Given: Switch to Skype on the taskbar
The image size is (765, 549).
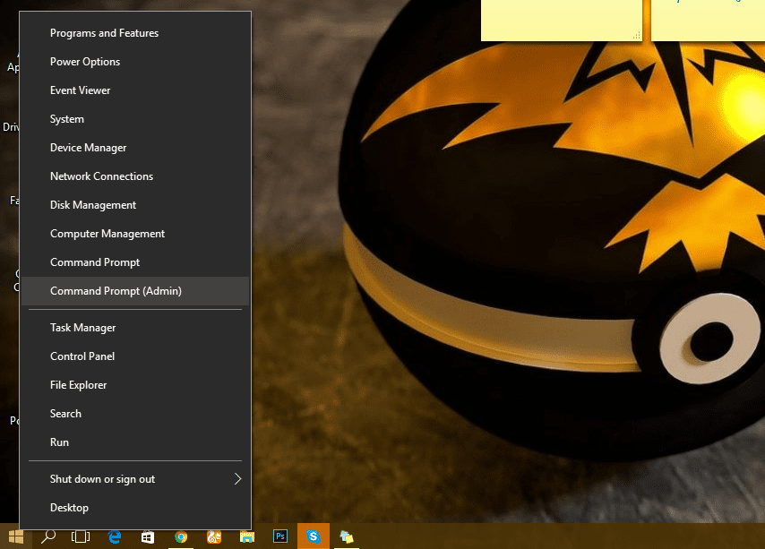Looking at the screenshot, I should click(314, 536).
